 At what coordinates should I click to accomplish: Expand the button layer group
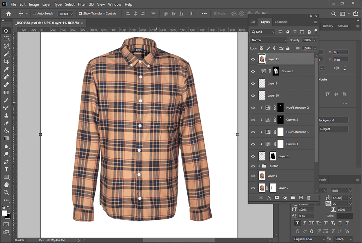259,166
